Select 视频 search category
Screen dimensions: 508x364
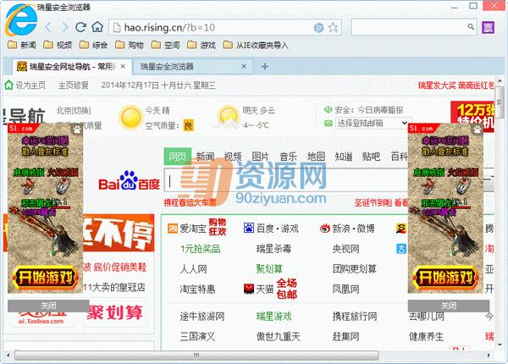click(233, 157)
